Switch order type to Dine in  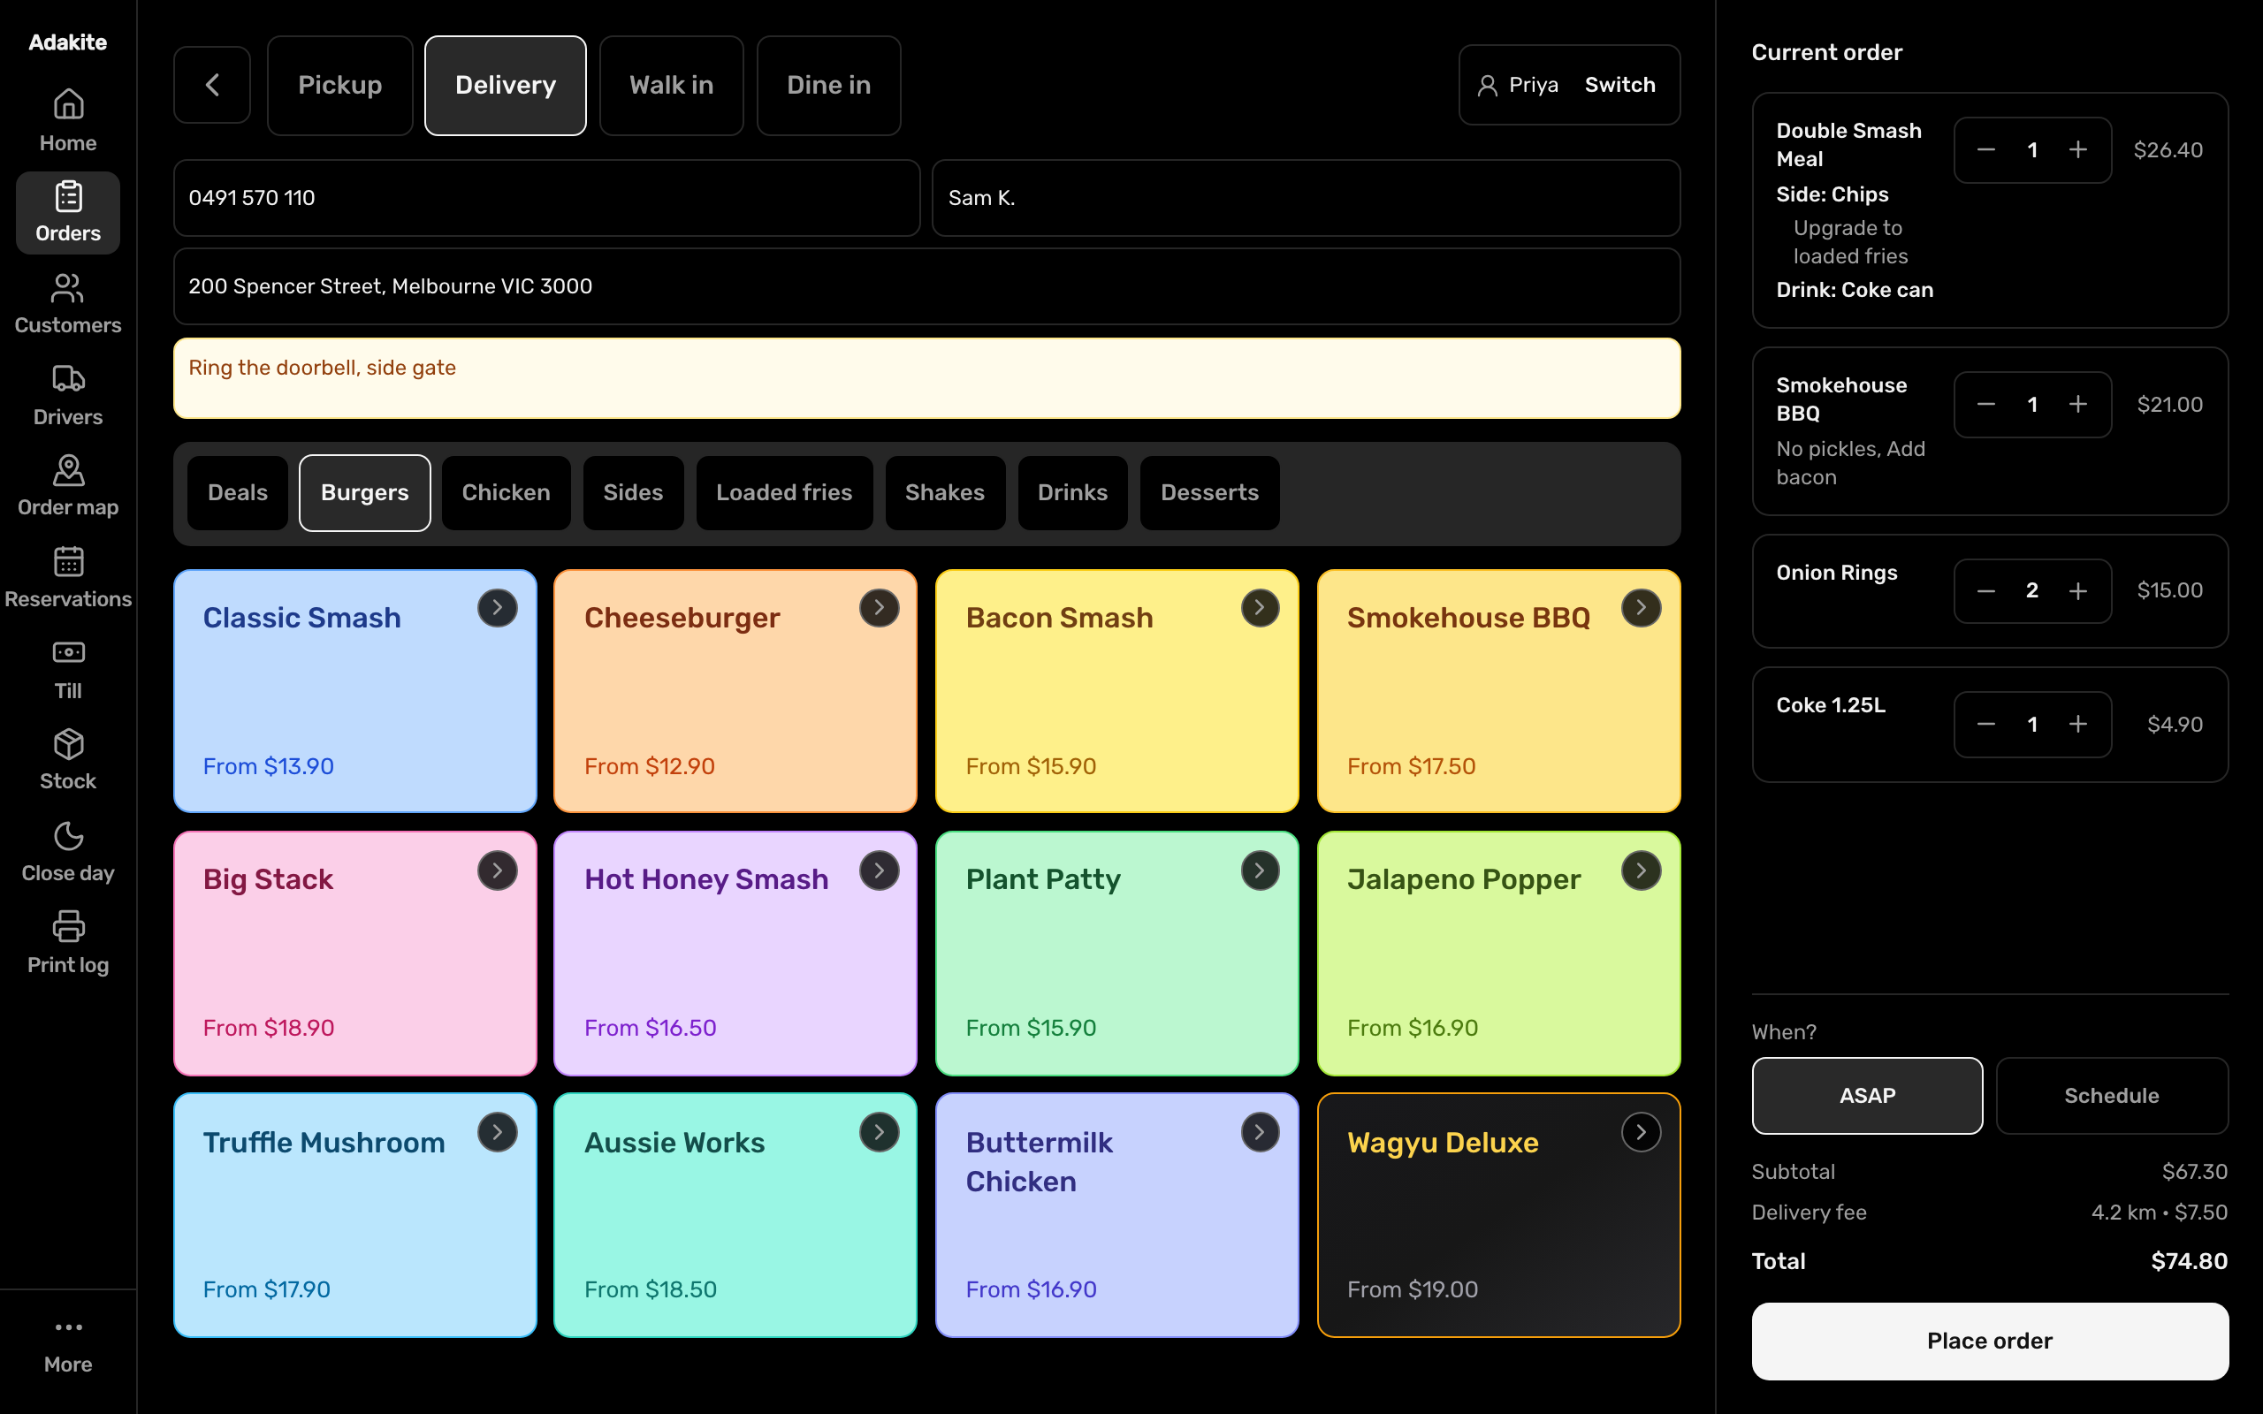click(x=828, y=85)
